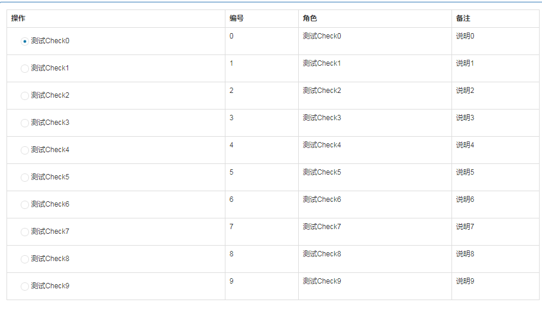Click 编号 cell with value 2

[262, 96]
